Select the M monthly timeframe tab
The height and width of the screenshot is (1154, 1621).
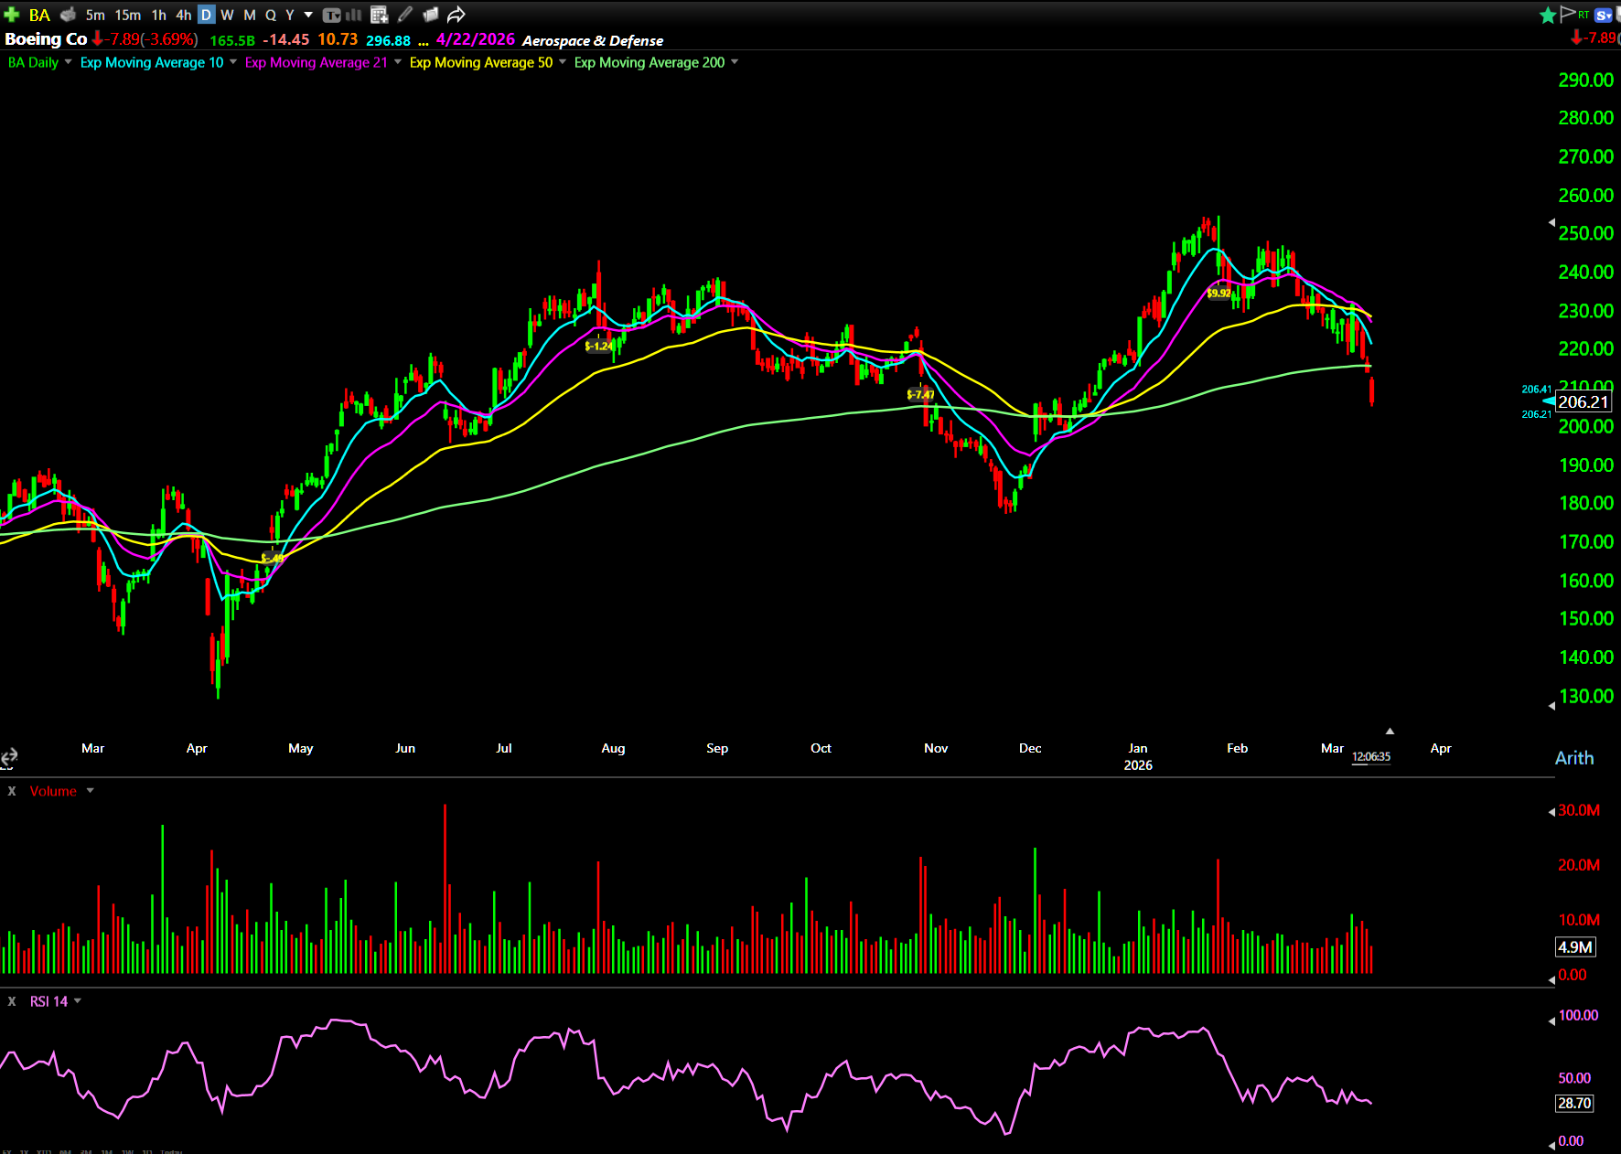click(249, 15)
